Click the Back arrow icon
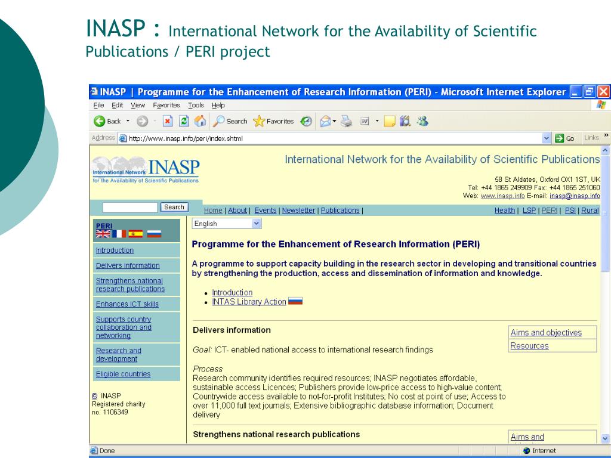Screen dimensions: 611x458 [100, 121]
